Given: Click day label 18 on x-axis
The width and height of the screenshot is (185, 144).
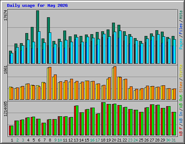Looking at the screenshot, I should 103,140.
